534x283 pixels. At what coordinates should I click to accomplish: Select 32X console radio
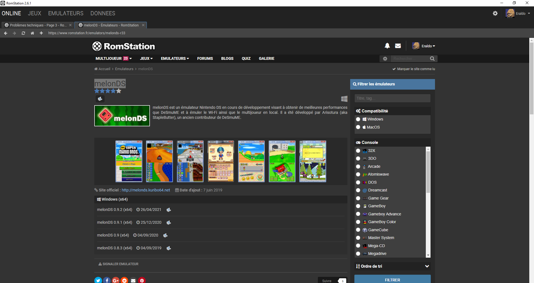pos(358,151)
